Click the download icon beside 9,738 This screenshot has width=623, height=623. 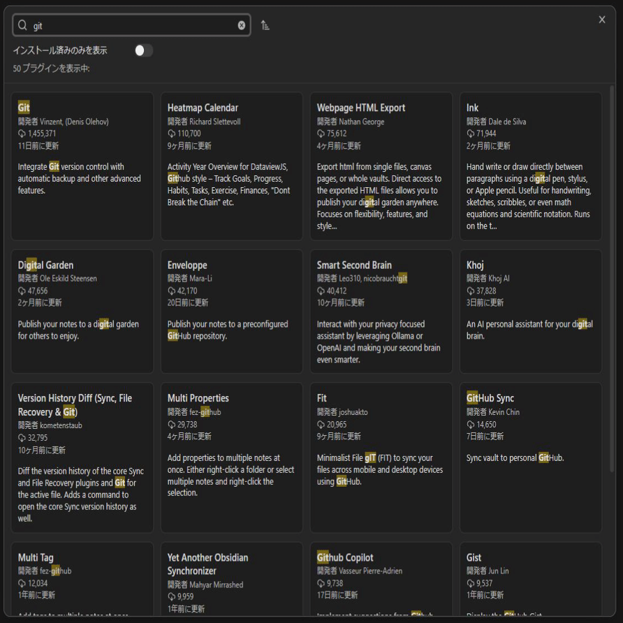[x=321, y=583]
